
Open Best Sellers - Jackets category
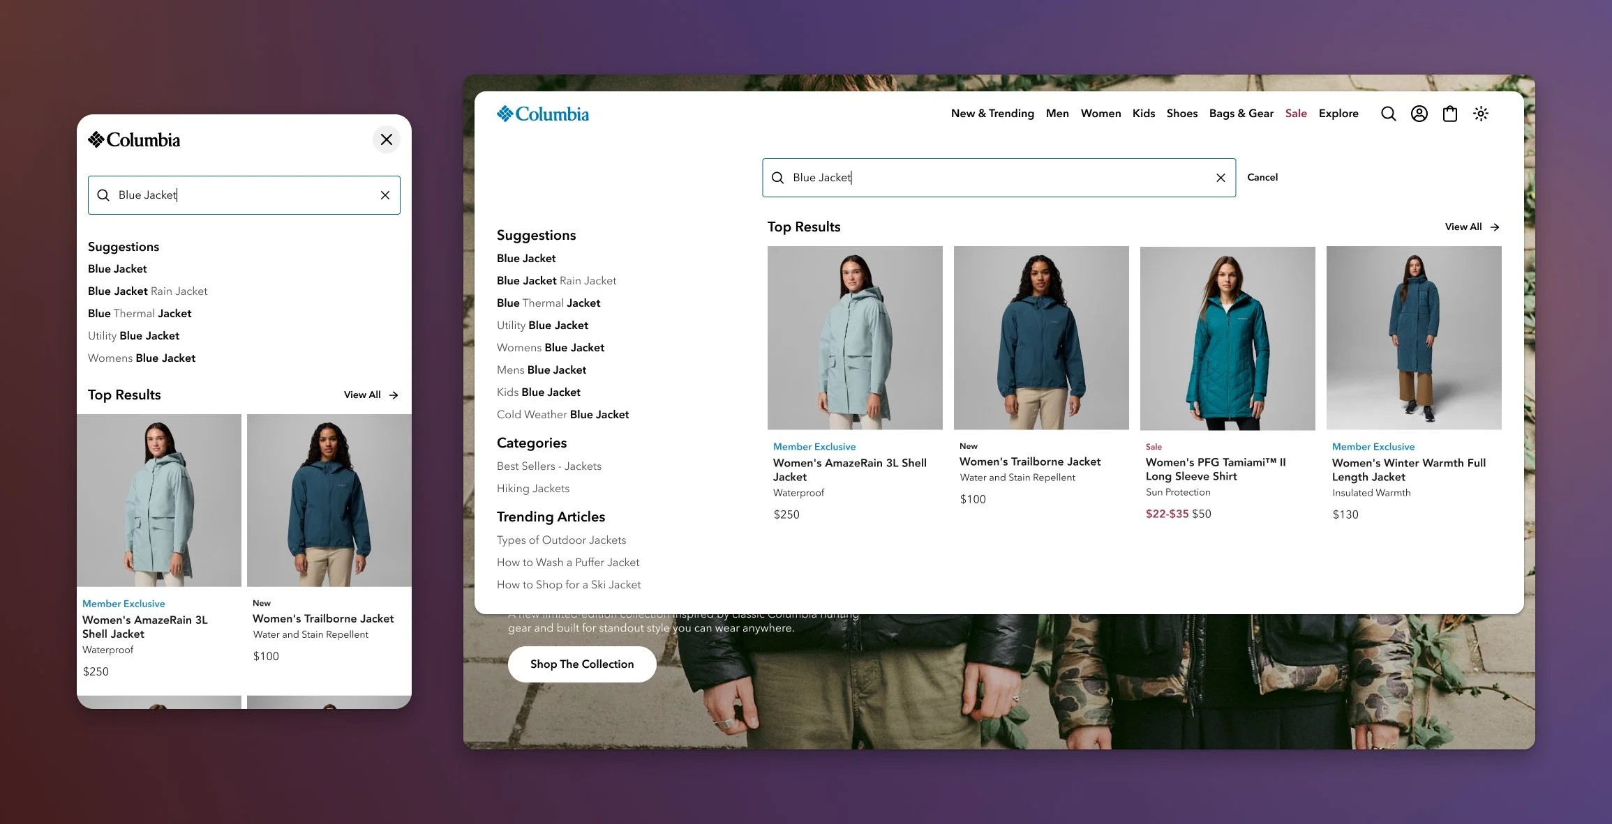click(548, 466)
